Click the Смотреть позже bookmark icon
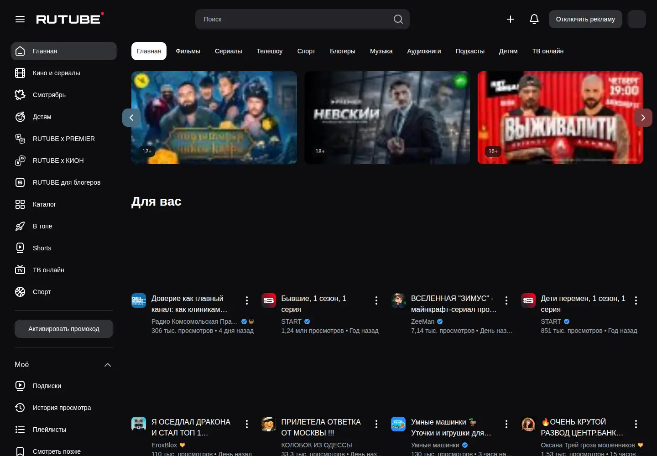Screen dimensions: 657x456 (20, 451)
